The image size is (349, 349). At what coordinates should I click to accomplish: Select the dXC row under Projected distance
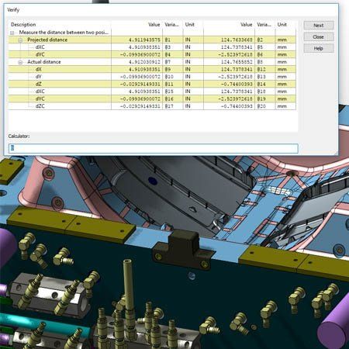[x=152, y=47]
